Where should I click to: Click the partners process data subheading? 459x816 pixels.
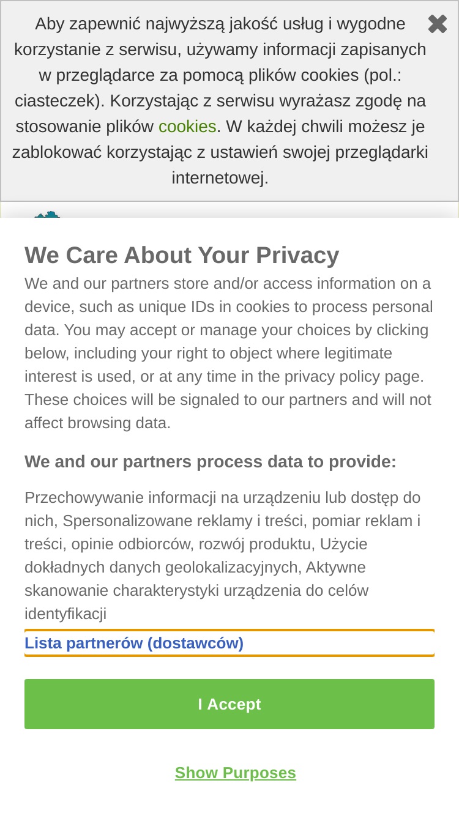pyautogui.click(x=211, y=461)
